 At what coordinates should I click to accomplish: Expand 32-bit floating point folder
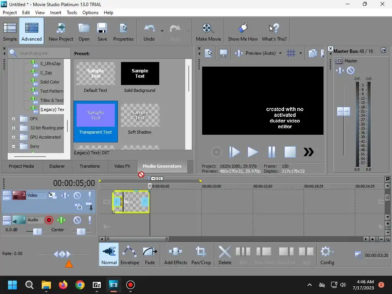(13, 128)
